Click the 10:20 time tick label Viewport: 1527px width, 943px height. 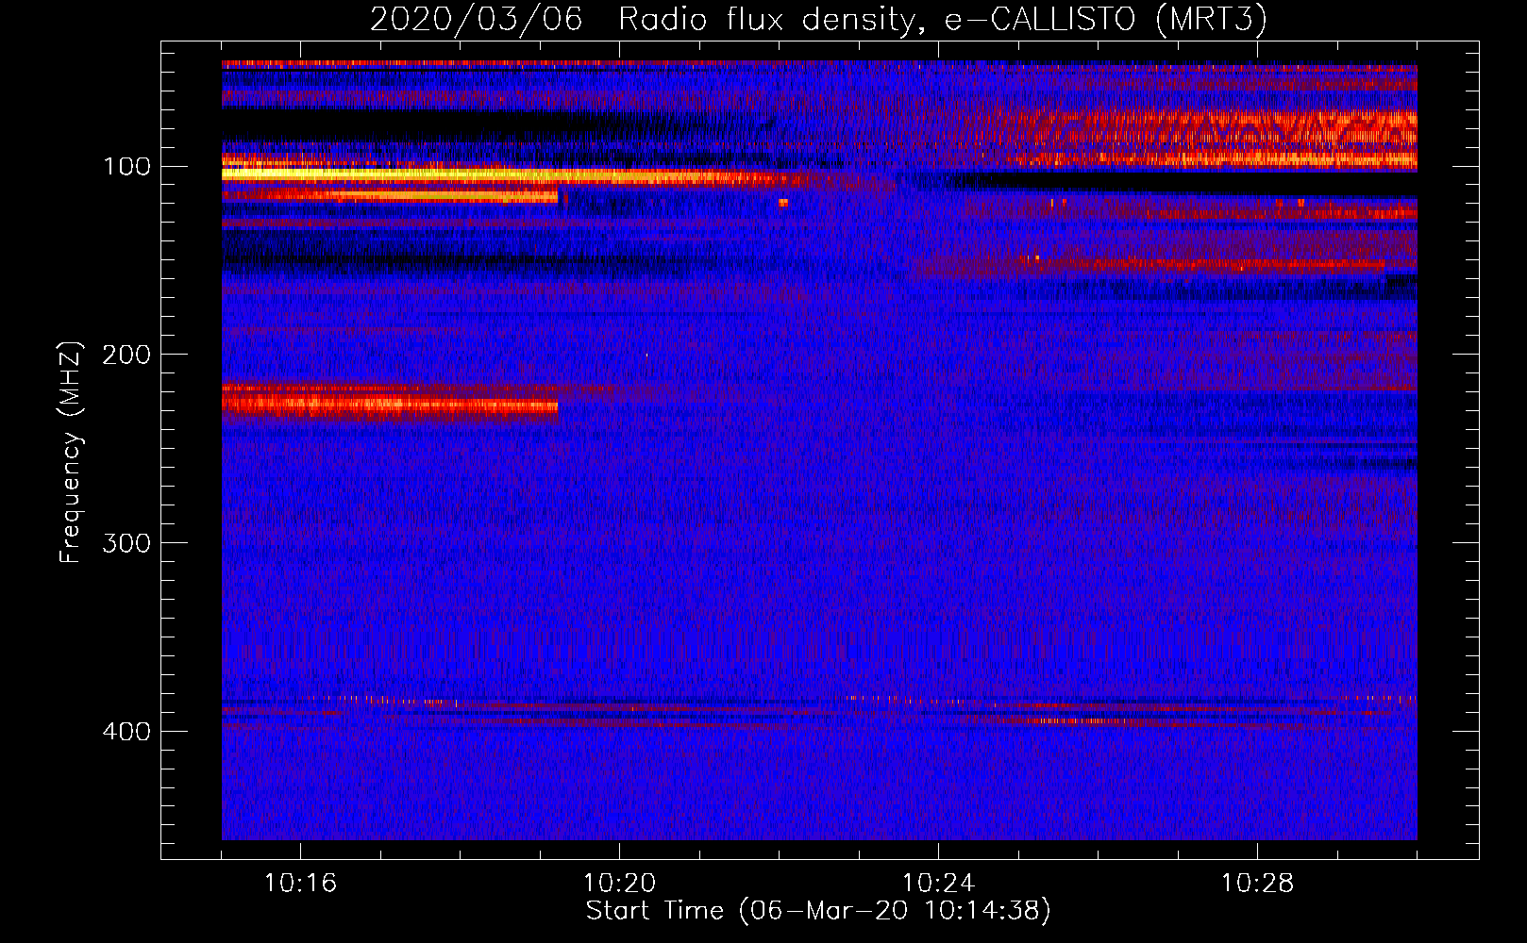pyautogui.click(x=619, y=884)
